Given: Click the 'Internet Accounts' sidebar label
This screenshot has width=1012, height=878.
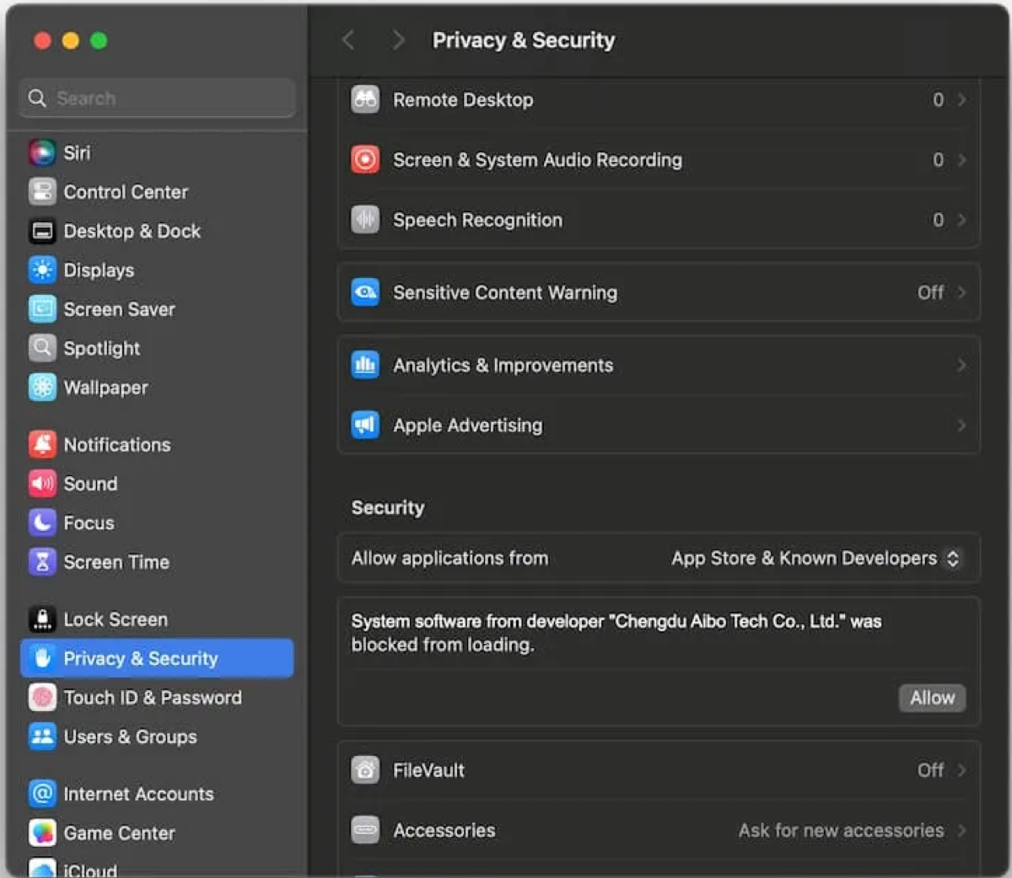Looking at the screenshot, I should pos(139,794).
